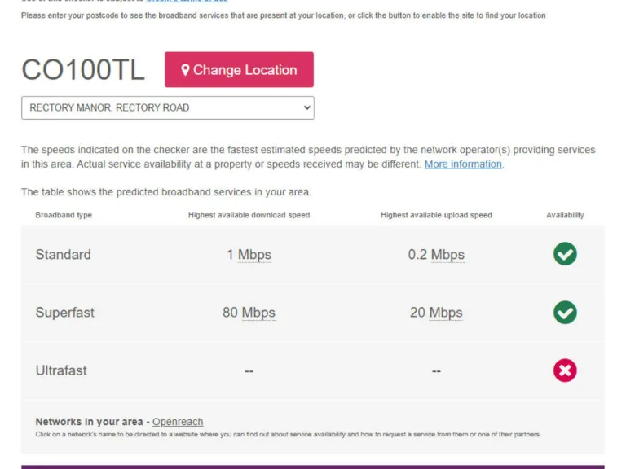Click the red unavailable cross for Ultrafast
This screenshot has height=469, width=626.
pos(565,370)
